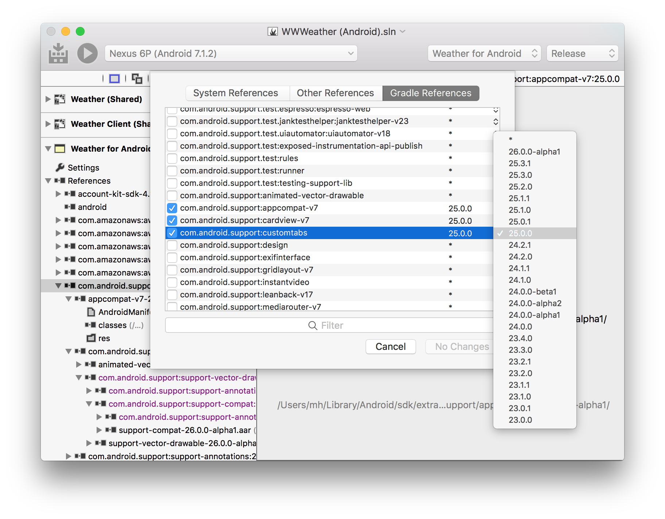Collapse the support-vector-drawable purple node

tap(78, 378)
